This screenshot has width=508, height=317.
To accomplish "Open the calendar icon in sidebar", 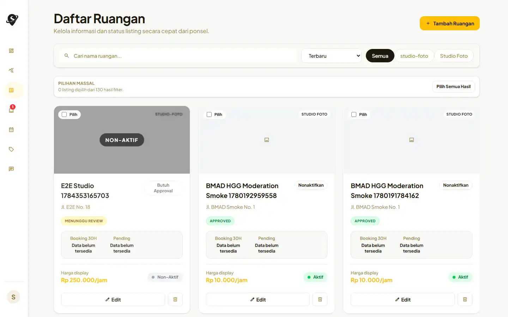I will (x=11, y=130).
